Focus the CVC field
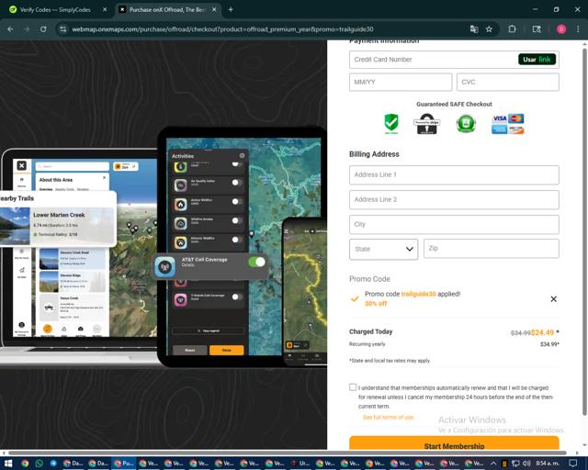The height and width of the screenshot is (470, 588). (508, 82)
